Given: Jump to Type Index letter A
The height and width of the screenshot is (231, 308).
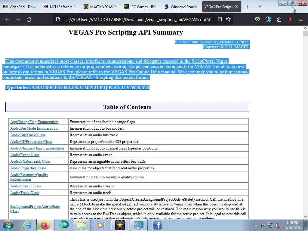Looking at the screenshot, I should coord(33,88).
